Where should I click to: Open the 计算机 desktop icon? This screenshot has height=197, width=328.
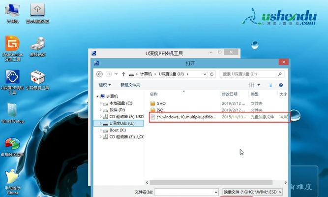point(12,13)
